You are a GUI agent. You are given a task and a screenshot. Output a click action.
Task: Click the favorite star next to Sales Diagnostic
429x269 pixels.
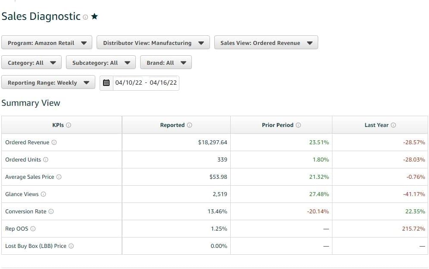94,17
